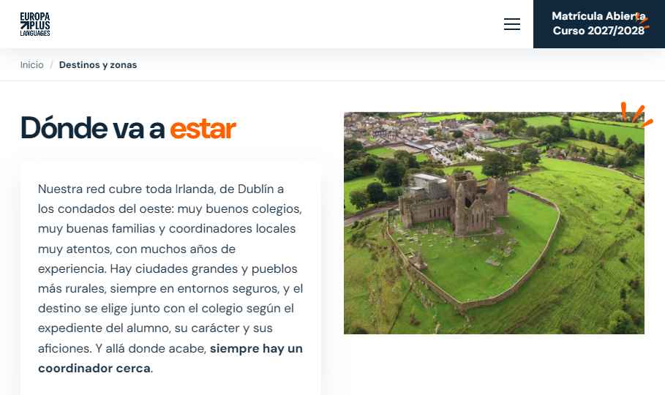Go to the Inicio breadcrumb link
This screenshot has width=665, height=395.
click(31, 65)
